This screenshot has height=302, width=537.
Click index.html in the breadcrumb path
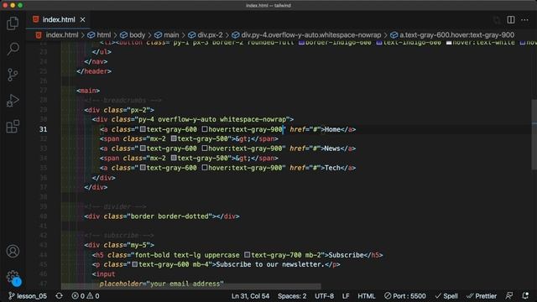(62, 35)
